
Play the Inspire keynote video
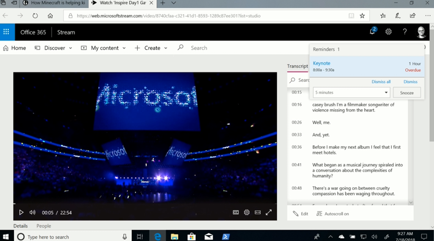[21, 212]
